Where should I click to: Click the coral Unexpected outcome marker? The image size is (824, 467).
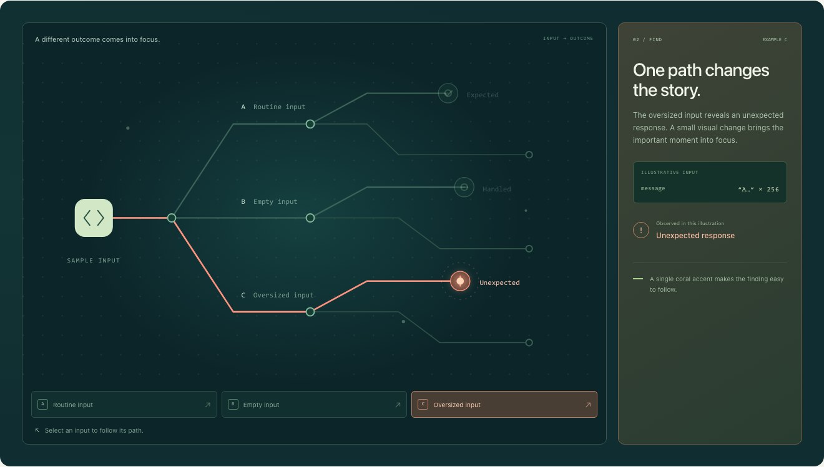point(460,281)
